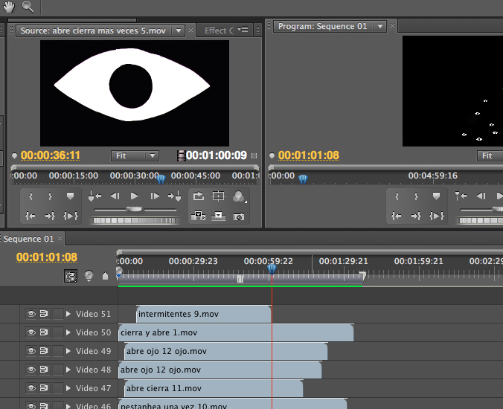Open the Source monitor Fit zoom dropdown
Image resolution: width=503 pixels, height=409 pixels.
135,155
